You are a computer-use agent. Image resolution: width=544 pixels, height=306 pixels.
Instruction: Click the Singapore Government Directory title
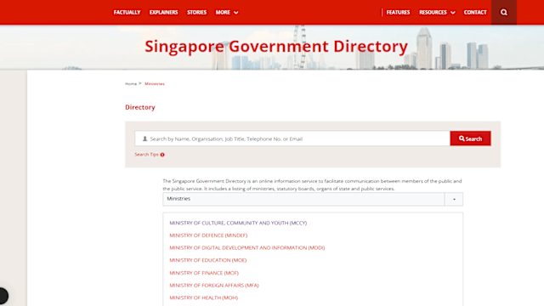click(x=276, y=46)
